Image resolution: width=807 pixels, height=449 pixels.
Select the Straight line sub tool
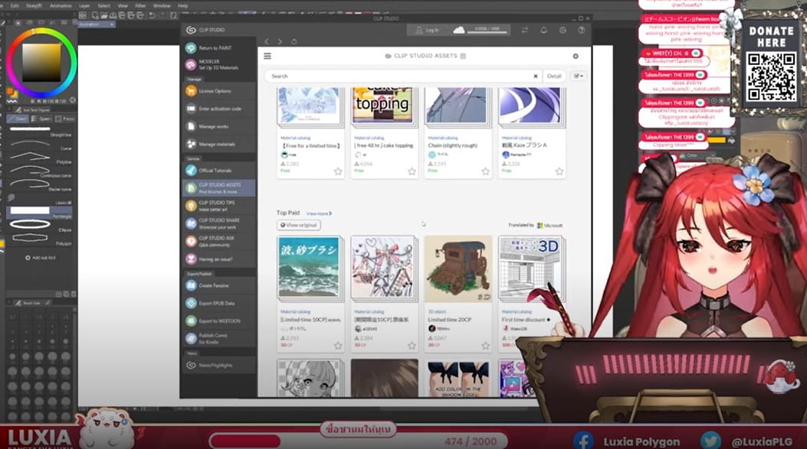coord(40,131)
